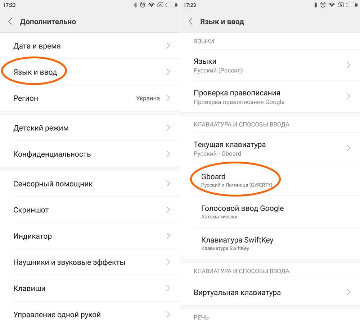Viewport: 360px width, 320px height.
Task: Tap the back arrow beside Дополнительно
Action: (x=10, y=22)
